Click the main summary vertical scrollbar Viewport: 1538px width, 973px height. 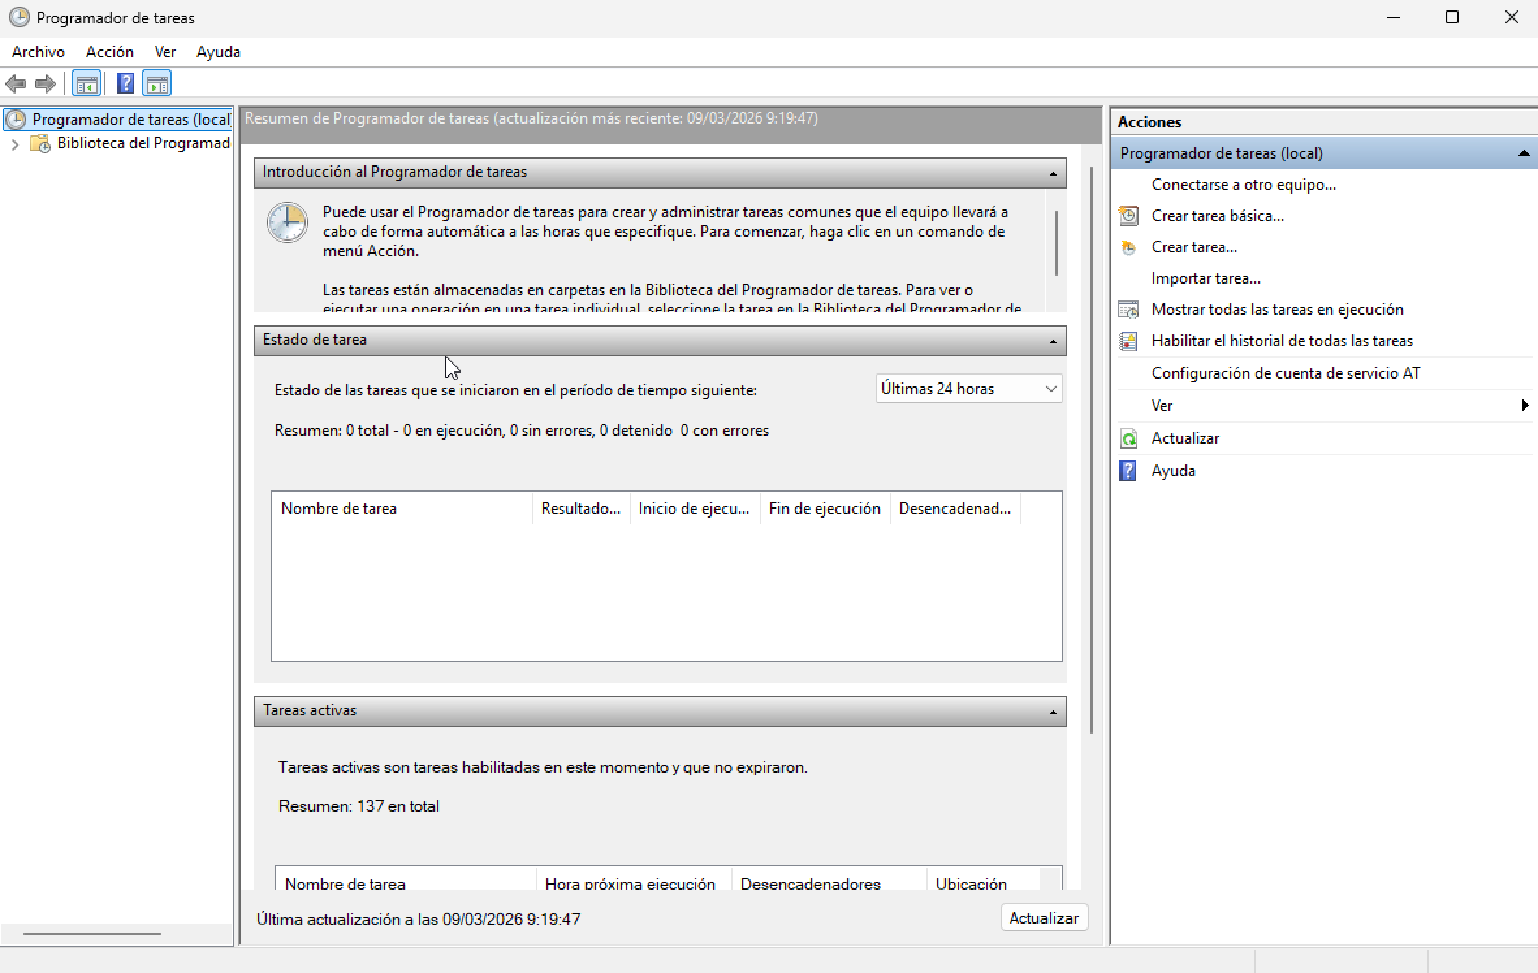coord(1091,450)
